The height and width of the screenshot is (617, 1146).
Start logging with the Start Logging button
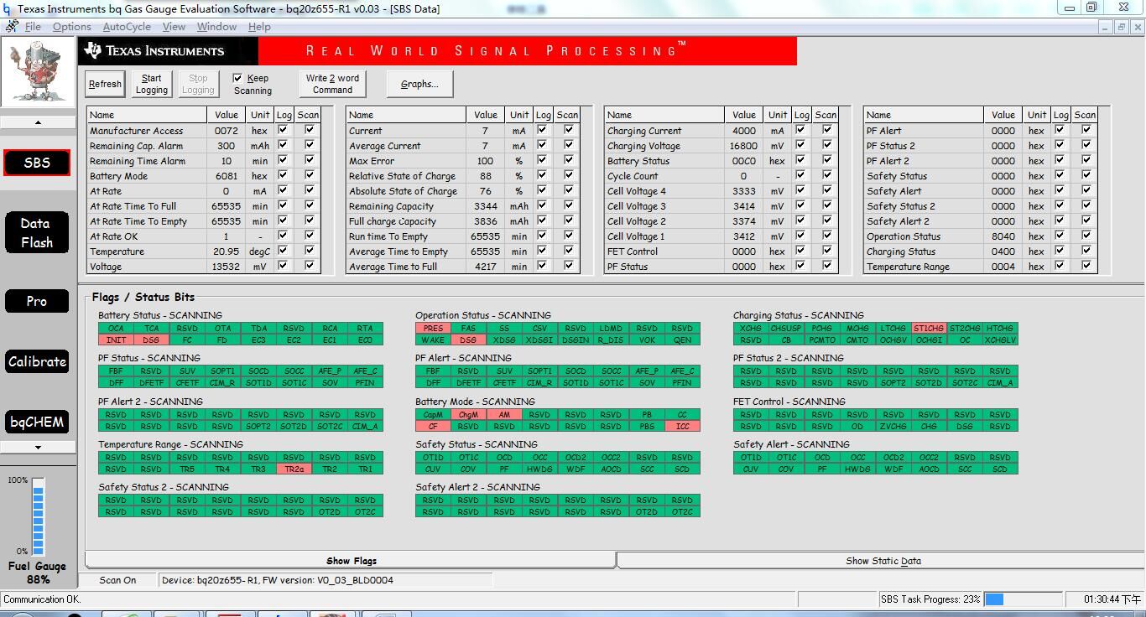click(152, 84)
